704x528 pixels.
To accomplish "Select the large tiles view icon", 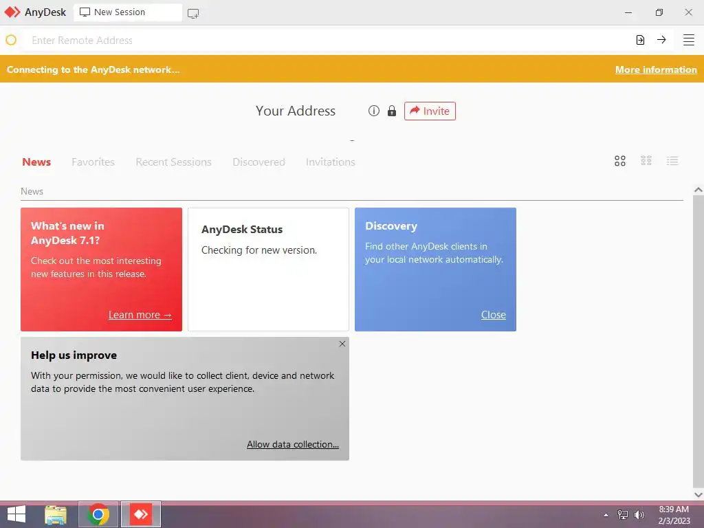I will click(620, 161).
